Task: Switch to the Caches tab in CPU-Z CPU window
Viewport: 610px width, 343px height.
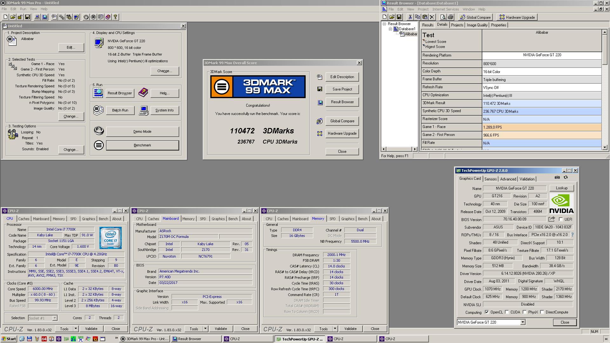Action: point(24,219)
